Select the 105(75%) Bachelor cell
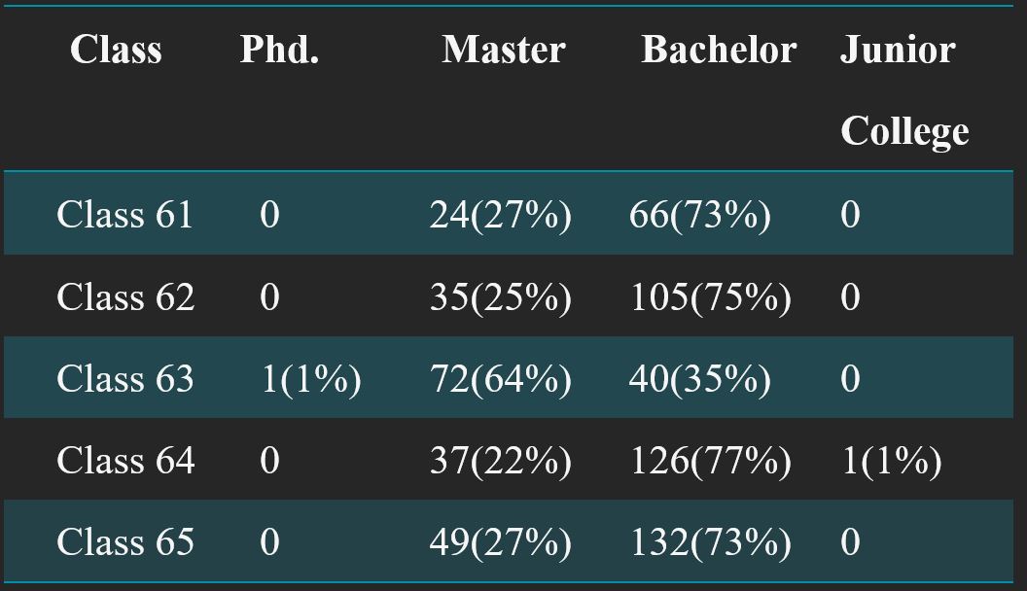Image resolution: width=1027 pixels, height=591 pixels. click(x=710, y=298)
